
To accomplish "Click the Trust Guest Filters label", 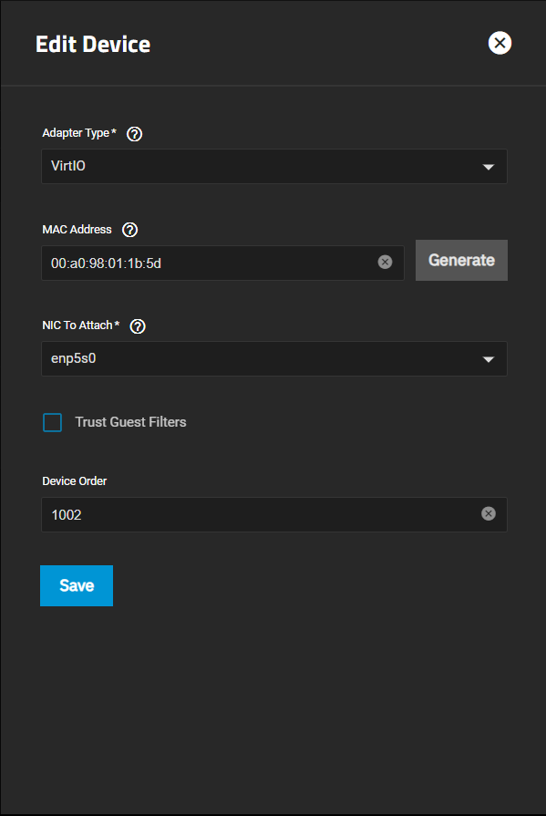I will [x=130, y=422].
